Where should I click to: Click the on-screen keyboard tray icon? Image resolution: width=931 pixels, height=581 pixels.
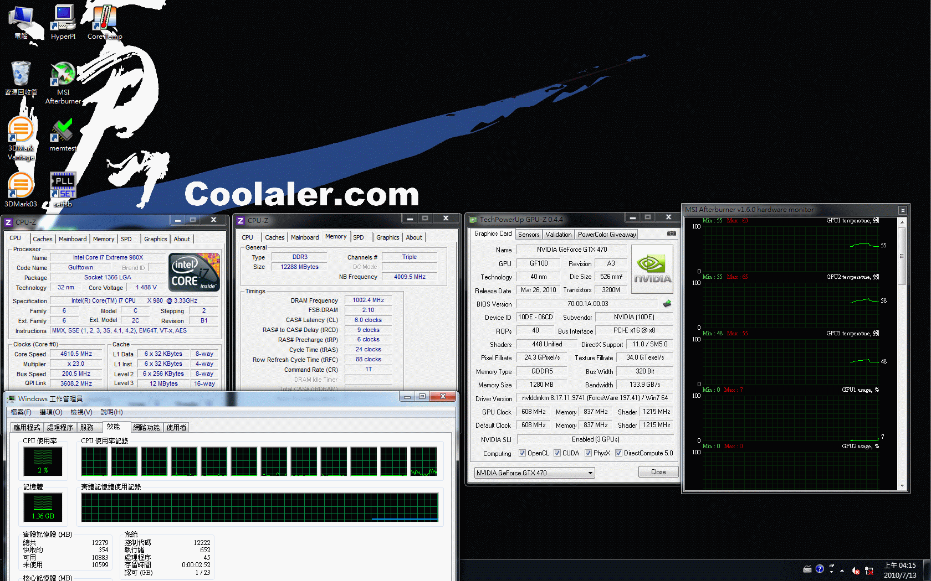point(807,569)
